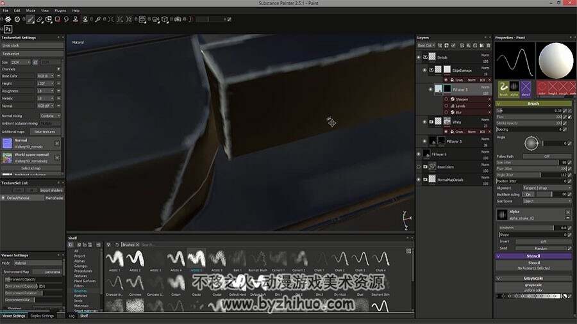This screenshot has width=577, height=324.
Task: Hide the Details layer
Action: (x=419, y=57)
